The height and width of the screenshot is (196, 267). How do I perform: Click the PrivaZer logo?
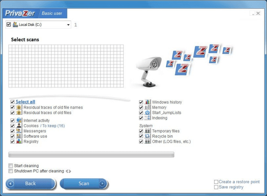20,13
